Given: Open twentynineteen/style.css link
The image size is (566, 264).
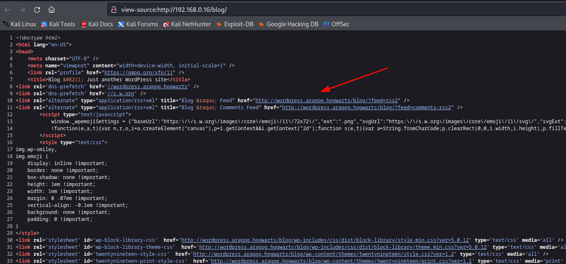Looking at the screenshot, I should (324, 254).
